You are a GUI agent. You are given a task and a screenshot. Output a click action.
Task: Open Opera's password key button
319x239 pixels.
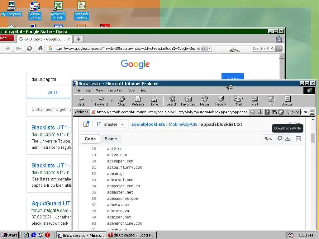[x=18, y=48]
